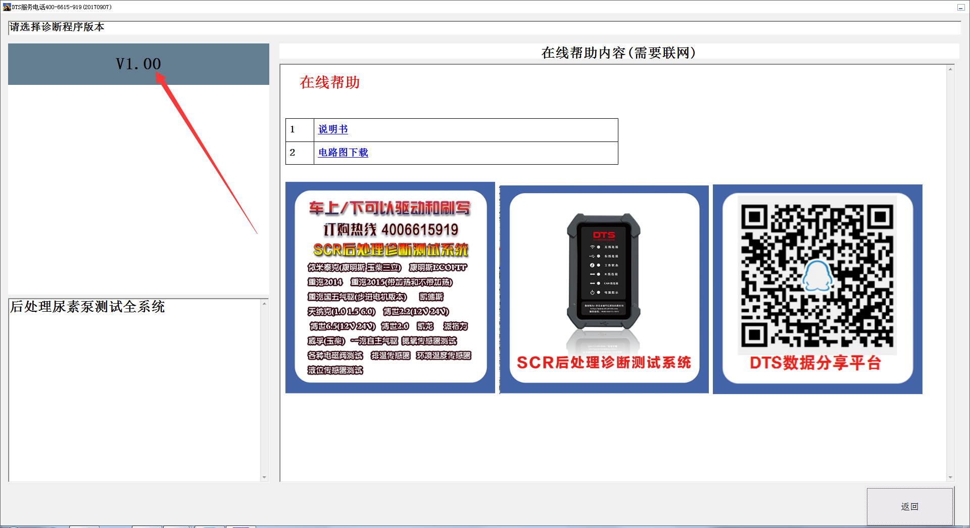Open the SCR promotional banner with hotline 4006615919

tap(390, 287)
